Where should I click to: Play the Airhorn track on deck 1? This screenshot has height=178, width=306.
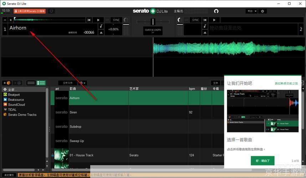[x=98, y=20]
